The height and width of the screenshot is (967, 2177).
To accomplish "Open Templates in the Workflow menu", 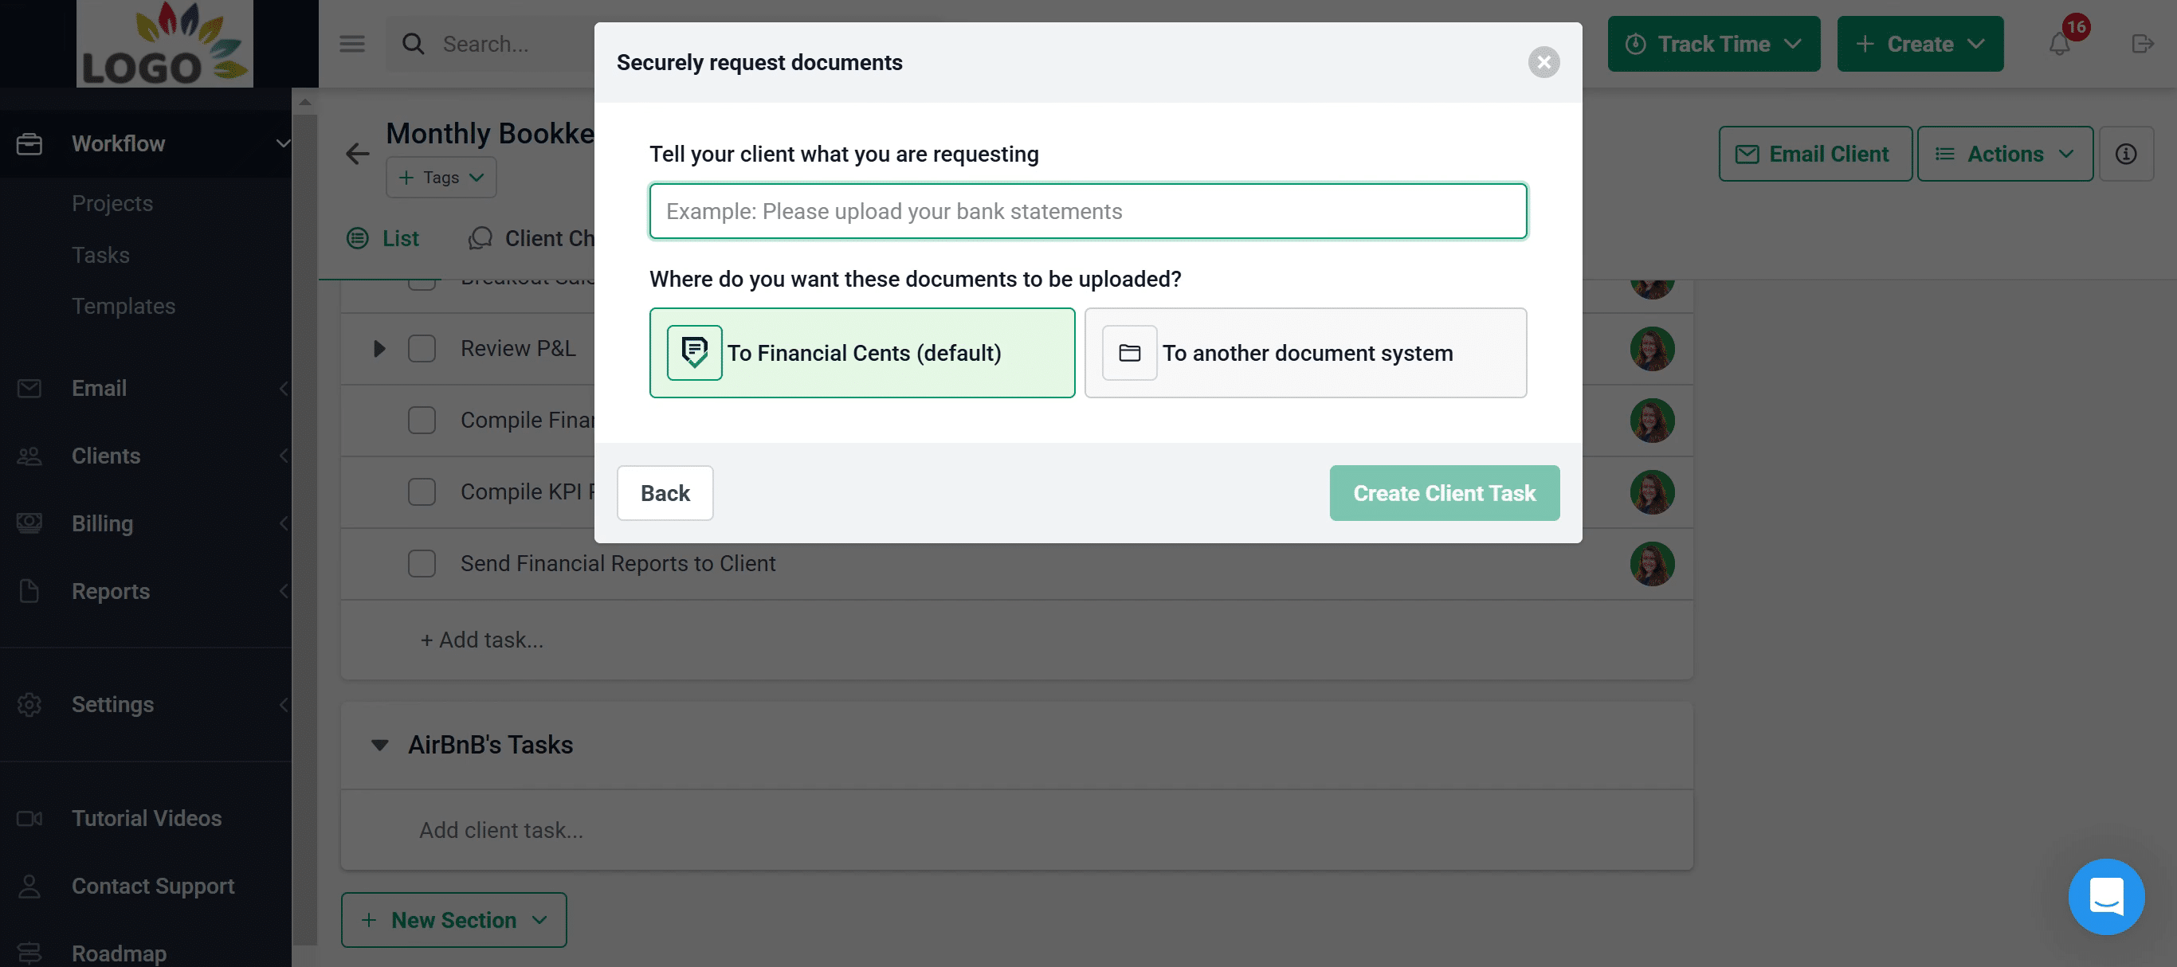I will pyautogui.click(x=124, y=306).
